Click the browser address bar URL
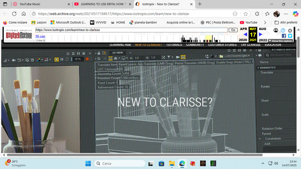Viewport: 301px width, 169px height. (113, 14)
